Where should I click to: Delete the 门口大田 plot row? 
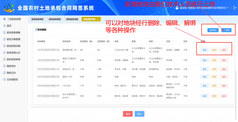[x=224, y=86]
